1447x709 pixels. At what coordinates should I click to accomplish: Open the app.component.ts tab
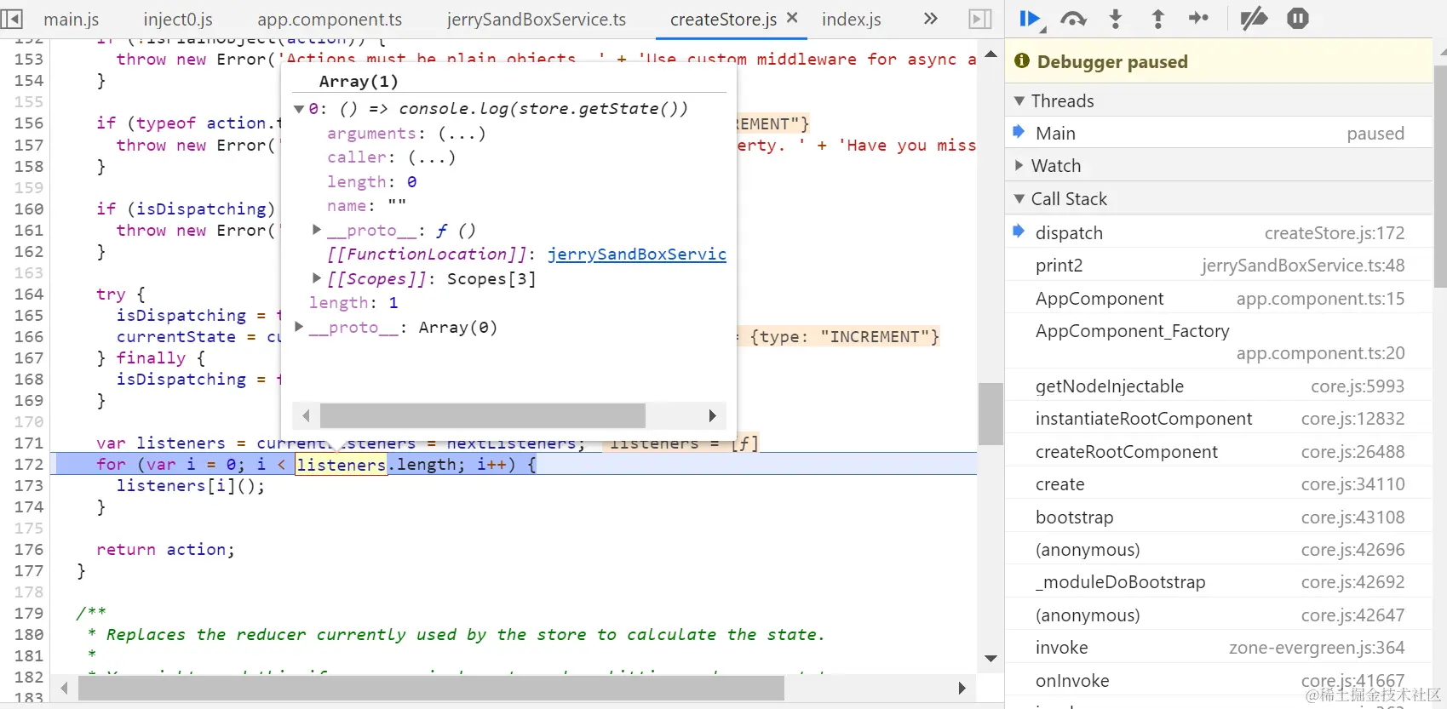[330, 19]
